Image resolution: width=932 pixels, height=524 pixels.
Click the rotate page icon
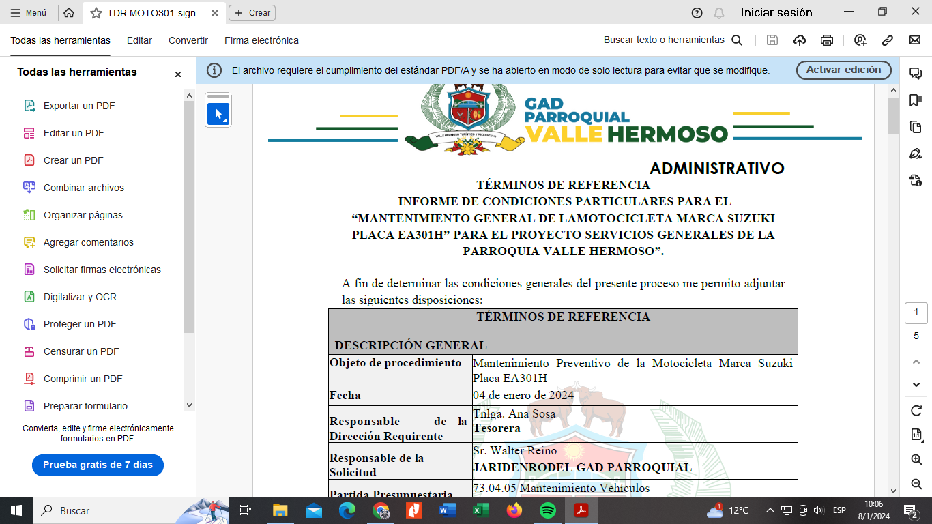[916, 411]
